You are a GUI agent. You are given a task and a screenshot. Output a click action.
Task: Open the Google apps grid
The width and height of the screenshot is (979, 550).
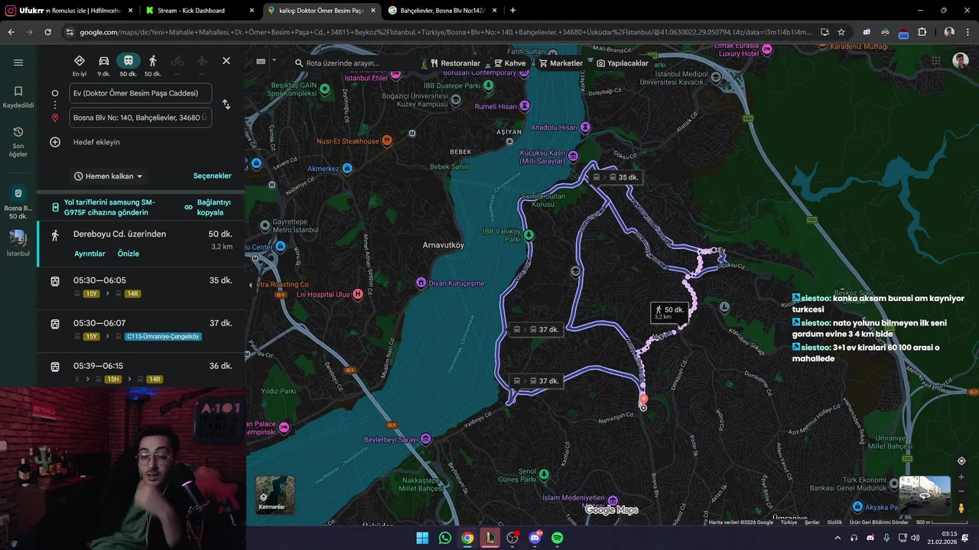936,61
